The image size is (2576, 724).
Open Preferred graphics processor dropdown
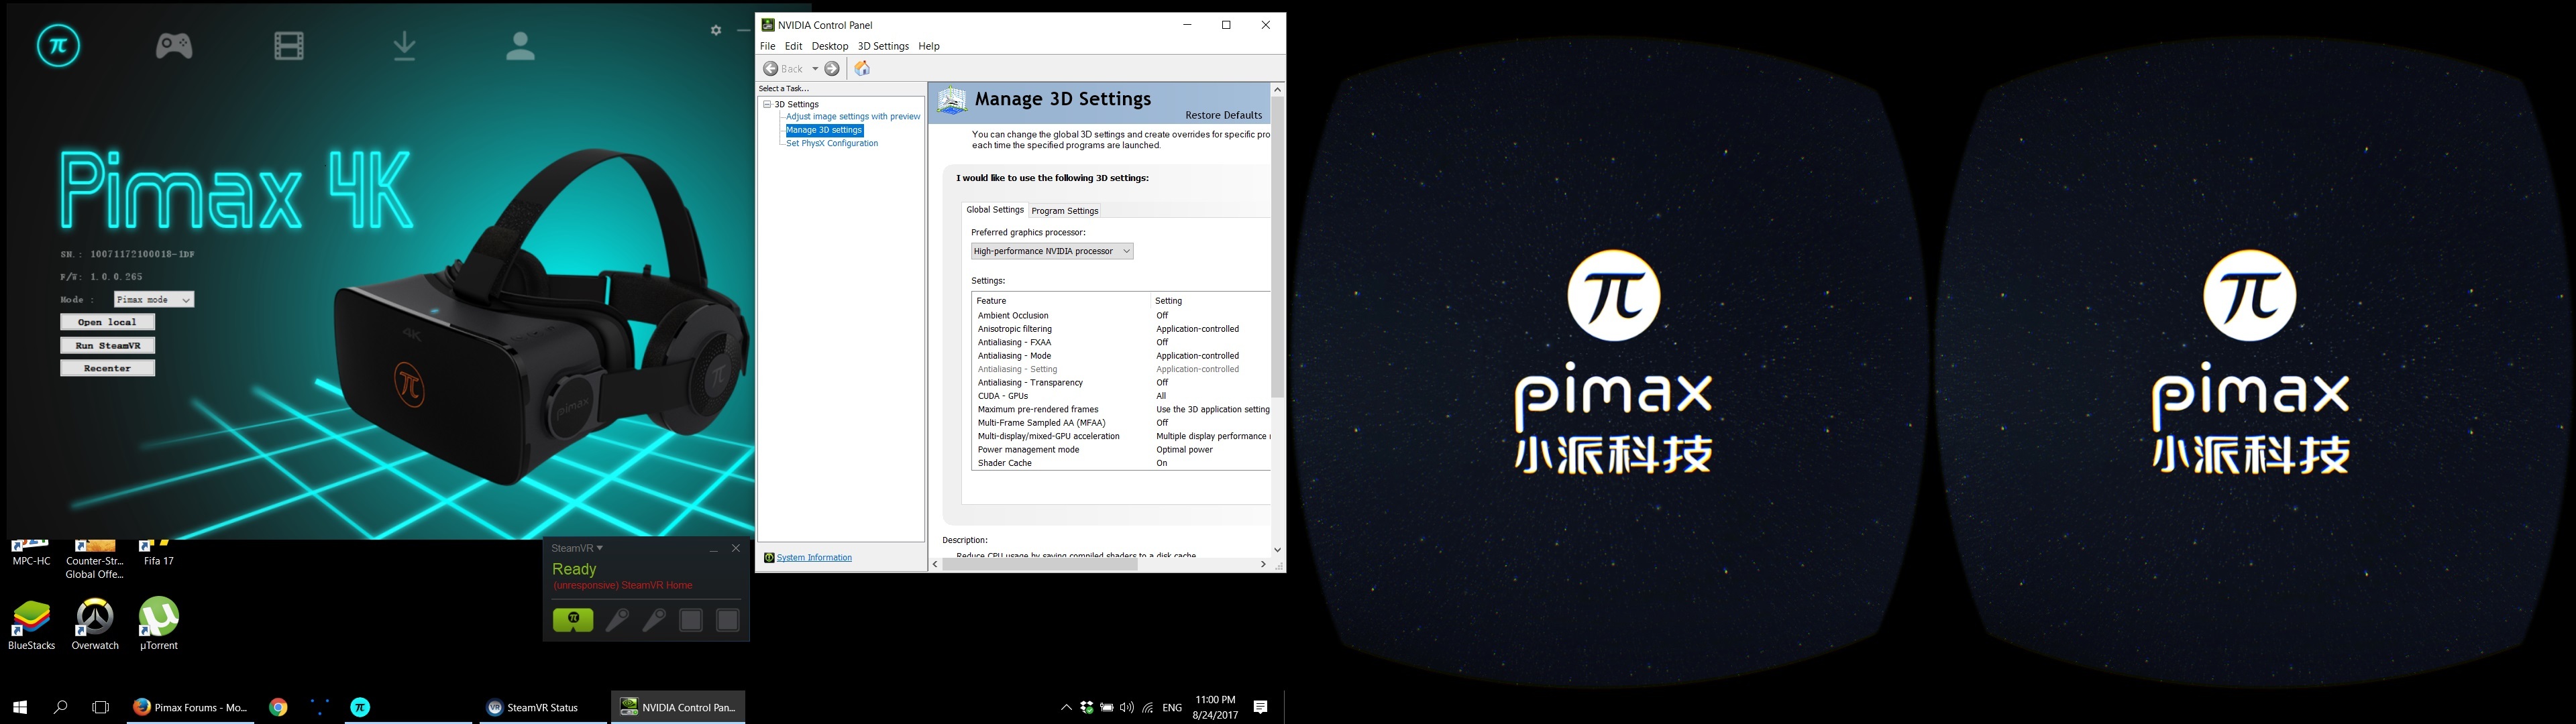pyautogui.click(x=1052, y=251)
